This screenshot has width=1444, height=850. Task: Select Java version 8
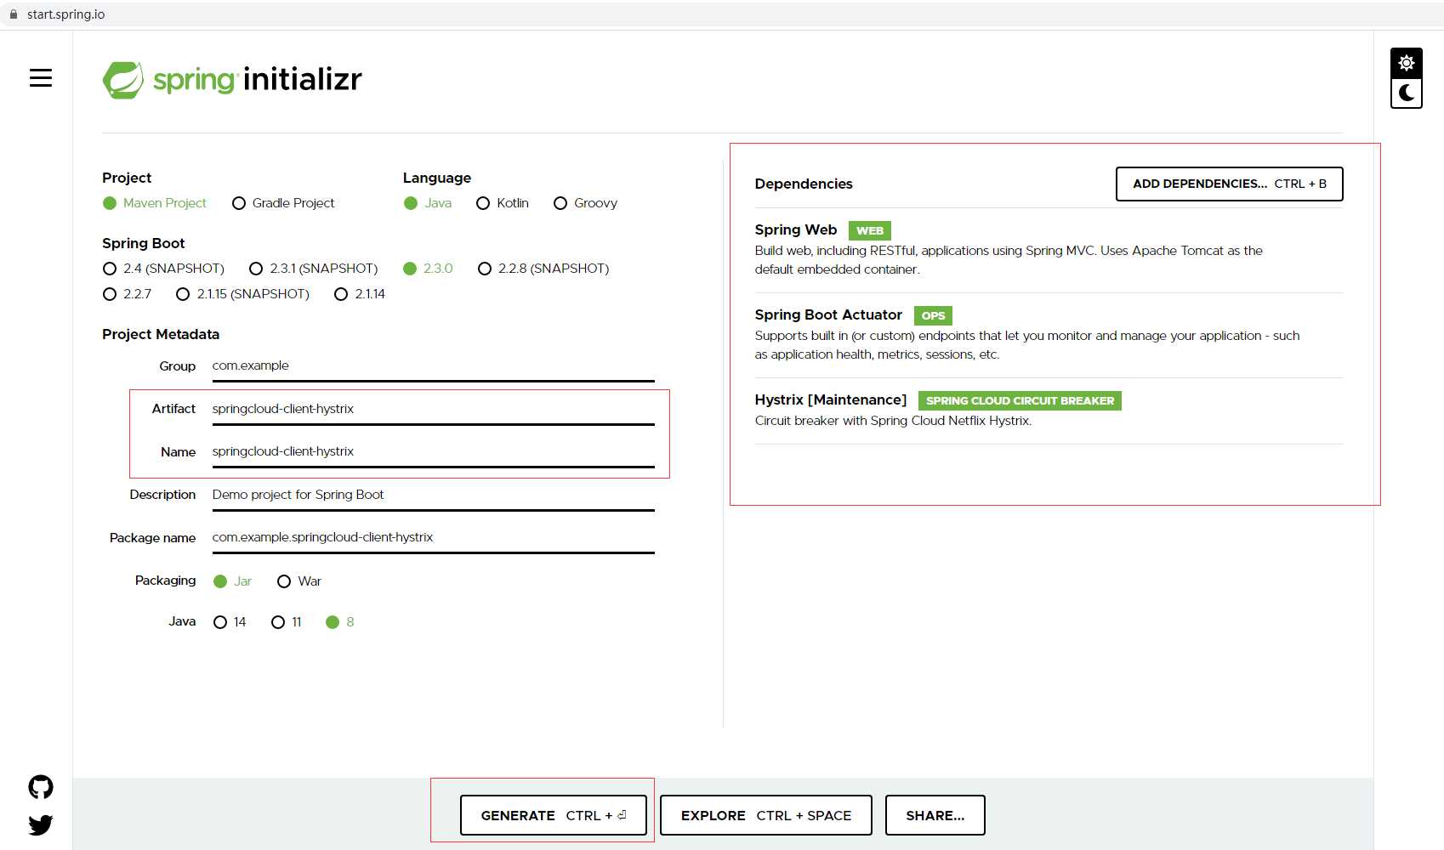[339, 622]
